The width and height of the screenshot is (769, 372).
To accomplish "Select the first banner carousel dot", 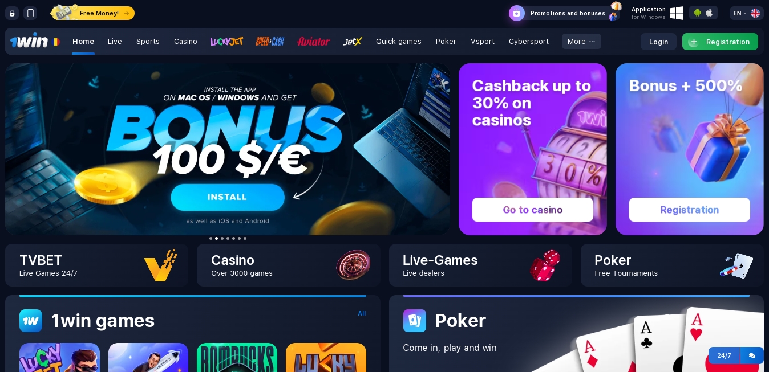I will tap(211, 238).
